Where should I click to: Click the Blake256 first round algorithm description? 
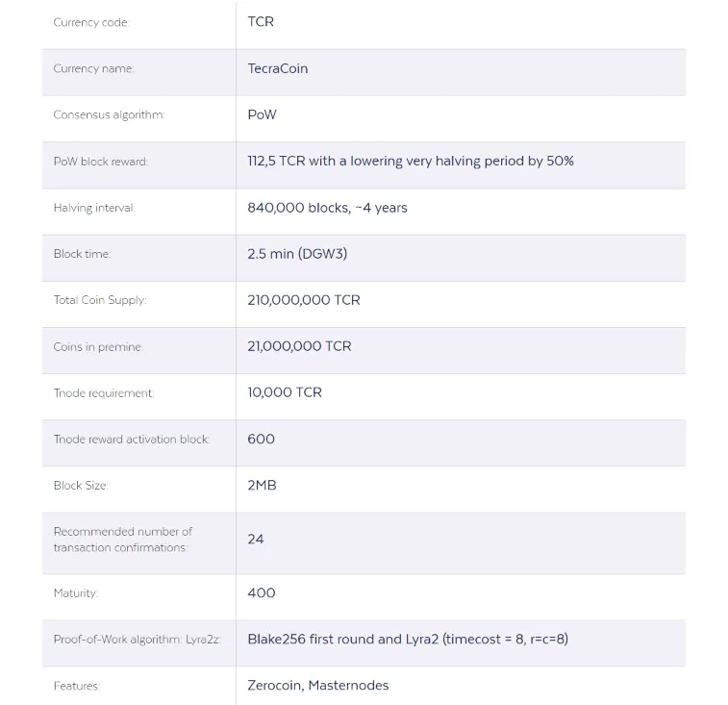(408, 639)
